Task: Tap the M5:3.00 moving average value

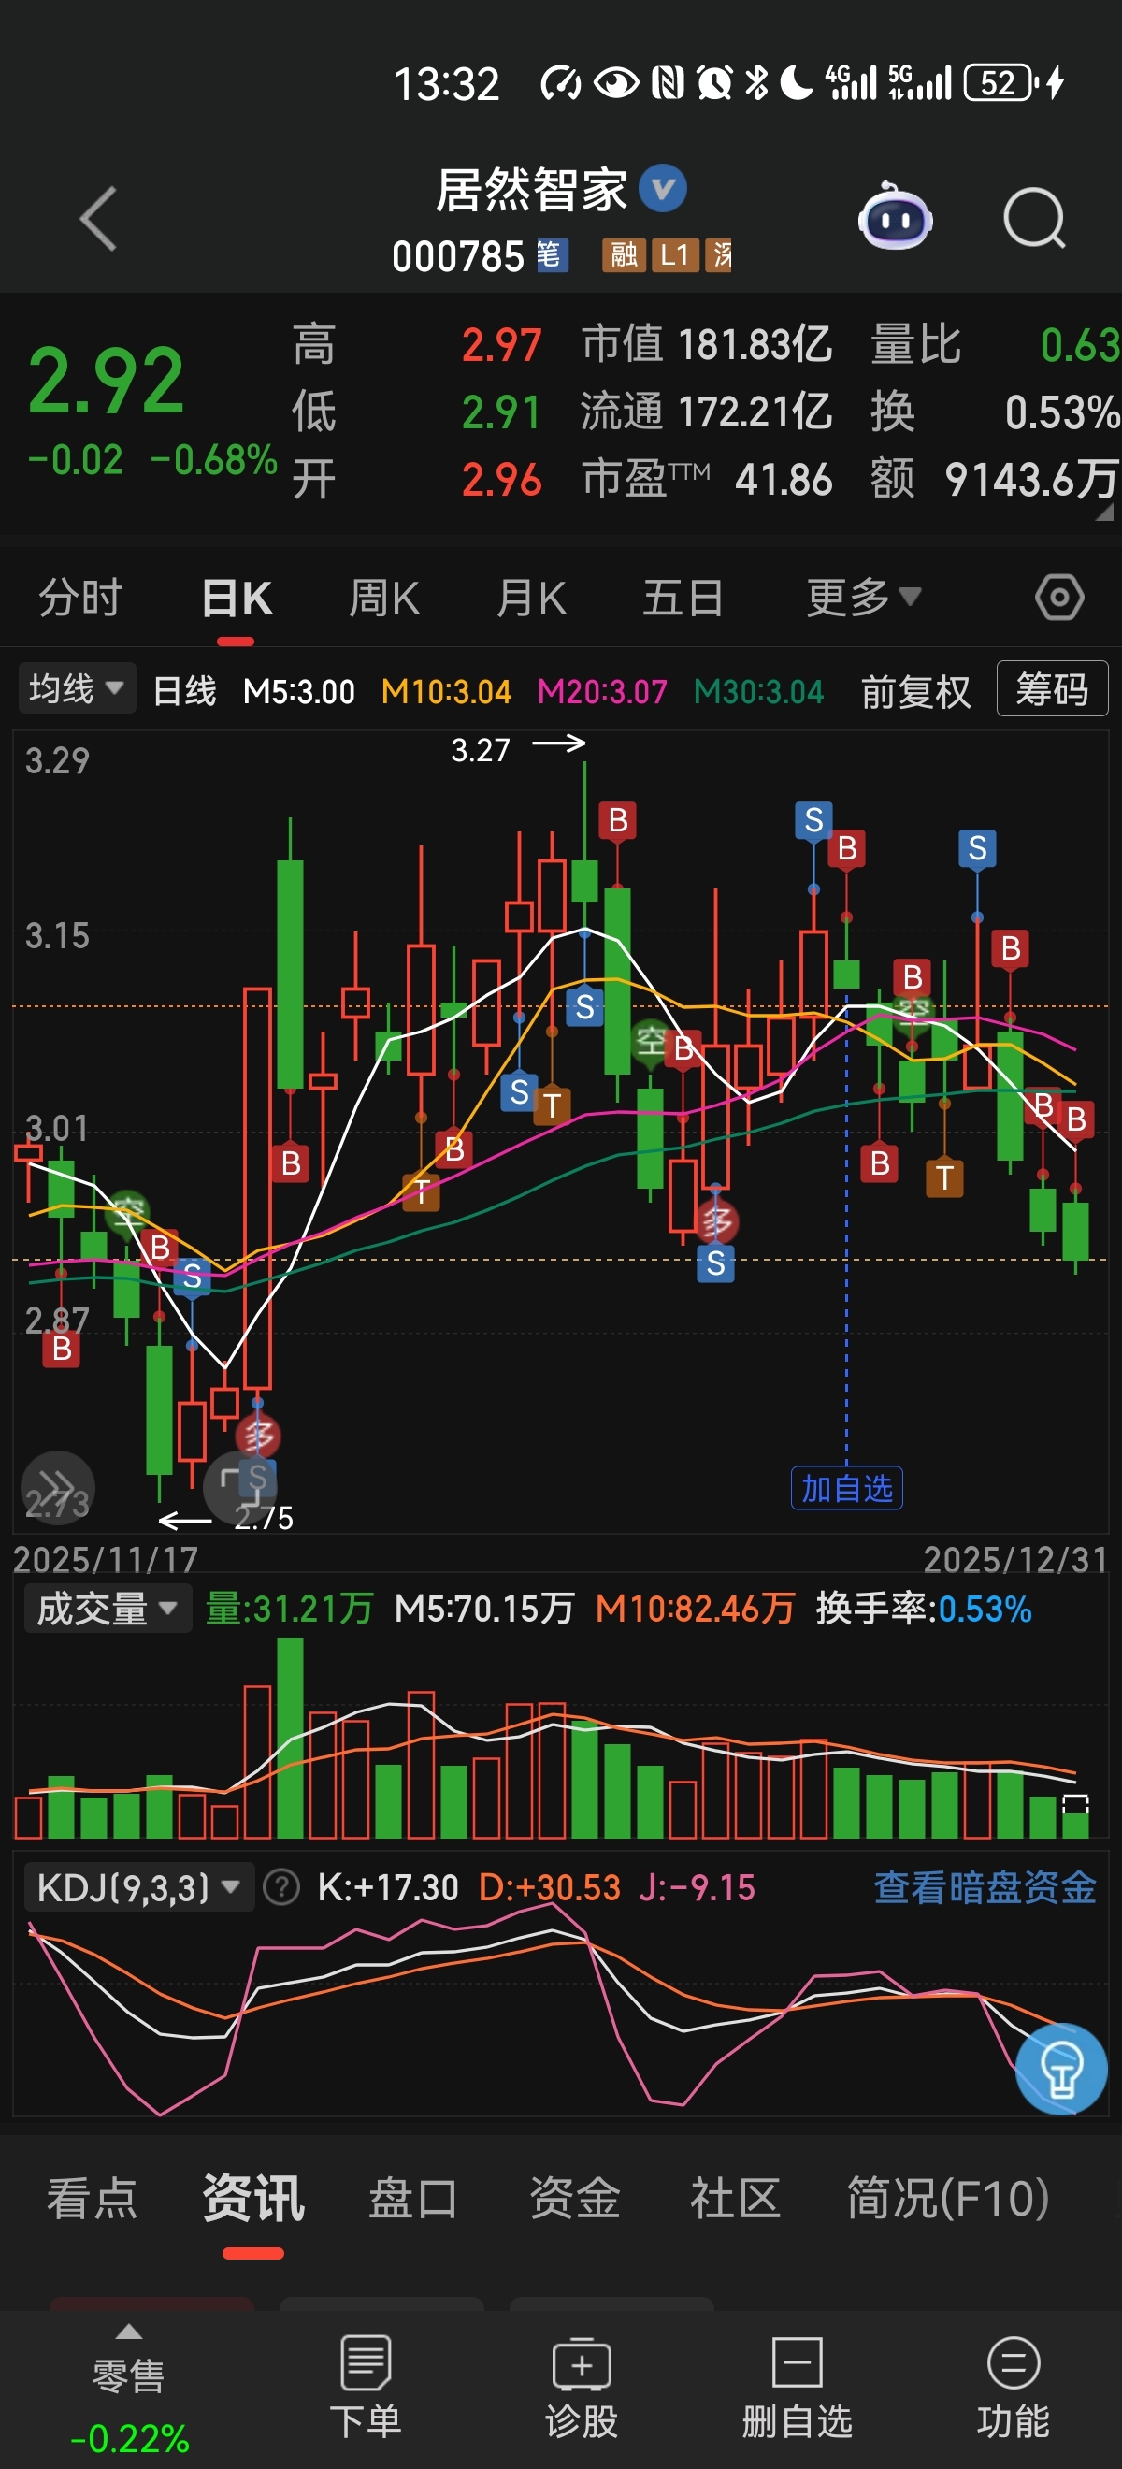Action: (299, 691)
